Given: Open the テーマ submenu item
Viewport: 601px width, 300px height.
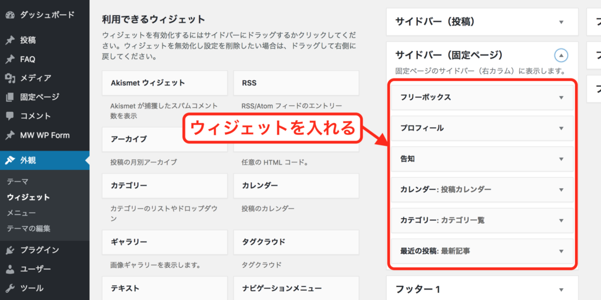Looking at the screenshot, I should click(18, 182).
